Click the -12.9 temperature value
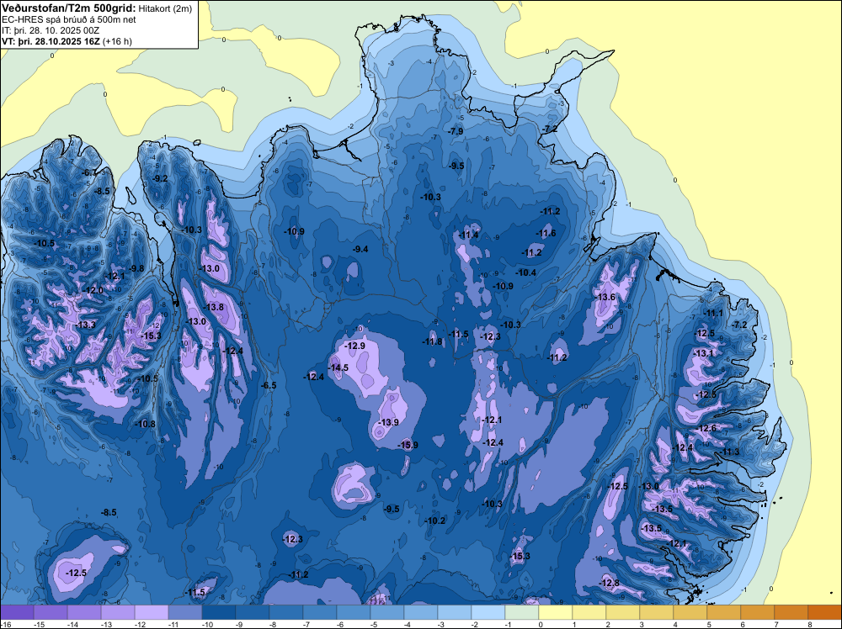This screenshot has height=629, width=842. (355, 346)
